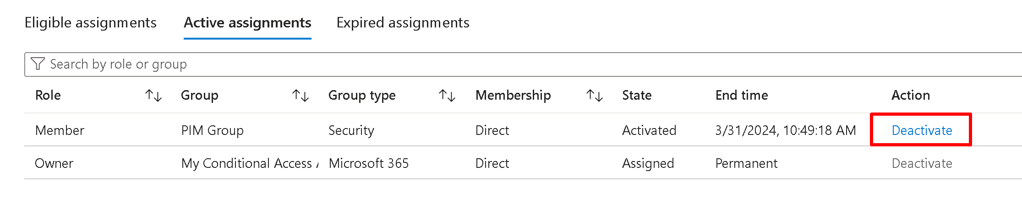
Task: Select the My Conditional Access group cell
Action: click(x=247, y=163)
